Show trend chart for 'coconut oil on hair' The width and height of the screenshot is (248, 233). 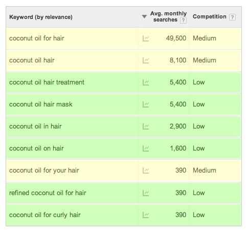(x=146, y=149)
